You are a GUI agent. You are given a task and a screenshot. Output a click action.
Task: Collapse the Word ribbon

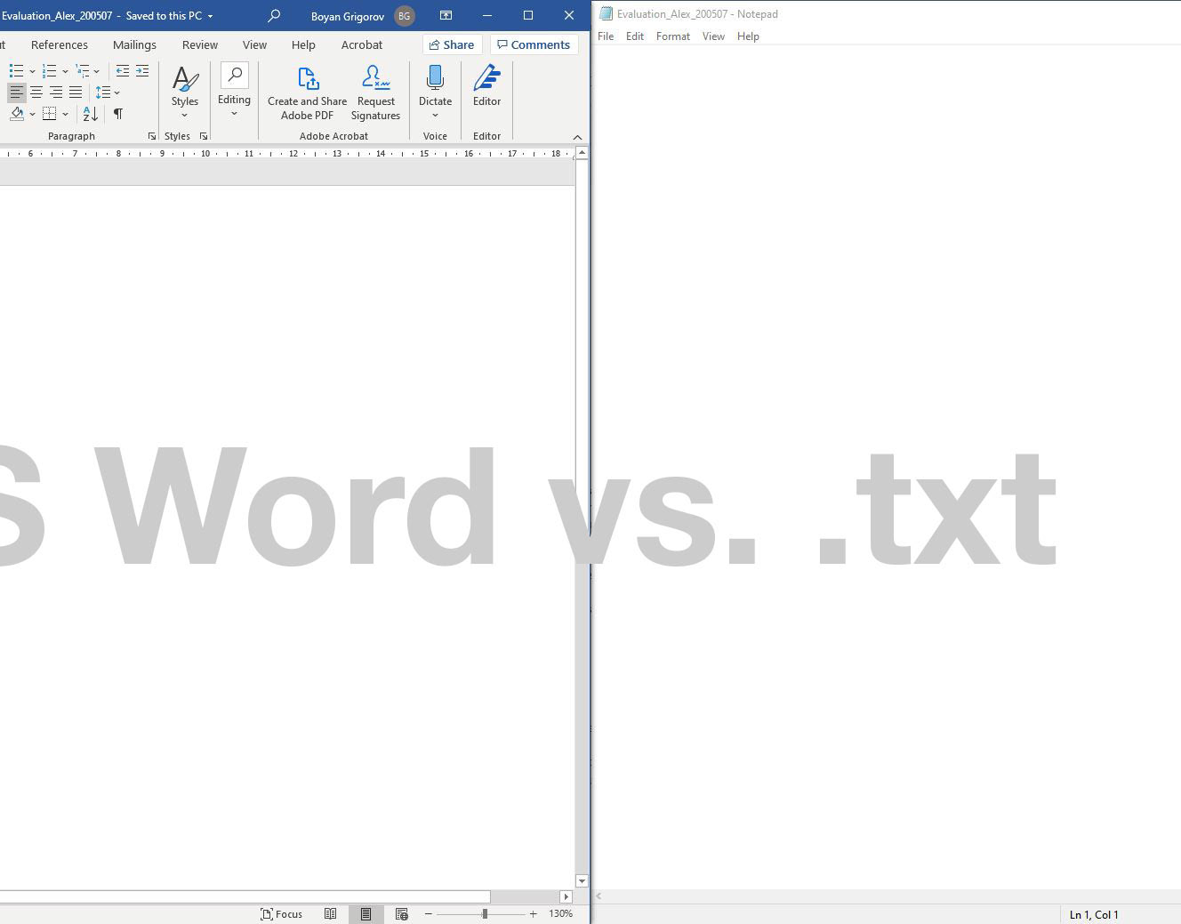tap(577, 137)
